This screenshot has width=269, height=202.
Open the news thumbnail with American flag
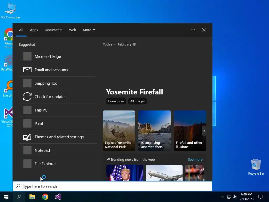coord(125,173)
